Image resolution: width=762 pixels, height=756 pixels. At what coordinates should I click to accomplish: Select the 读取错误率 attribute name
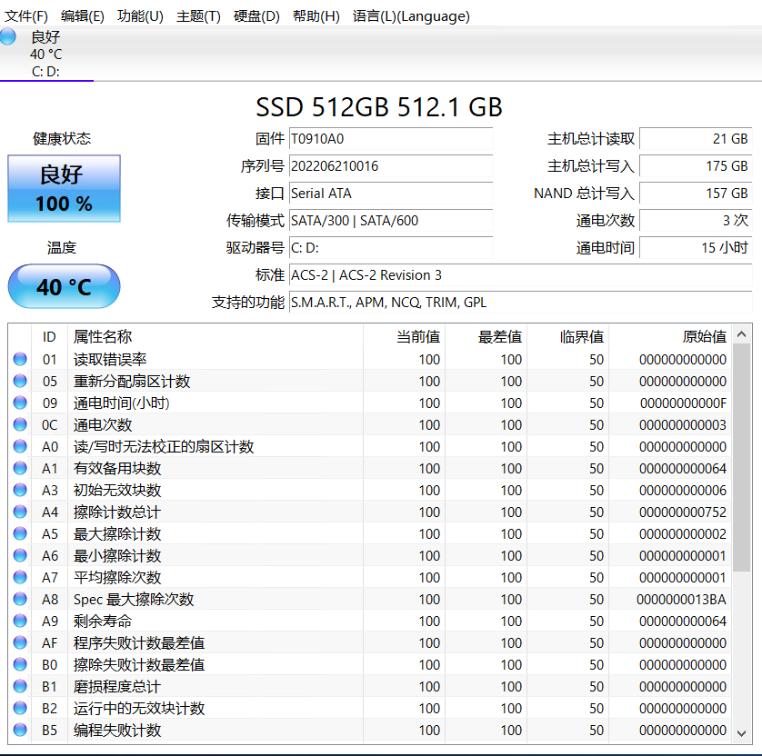coord(110,359)
